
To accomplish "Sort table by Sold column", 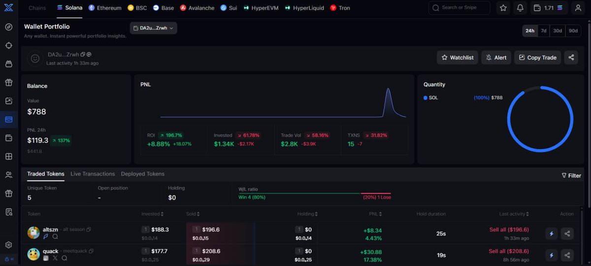I will (x=193, y=214).
